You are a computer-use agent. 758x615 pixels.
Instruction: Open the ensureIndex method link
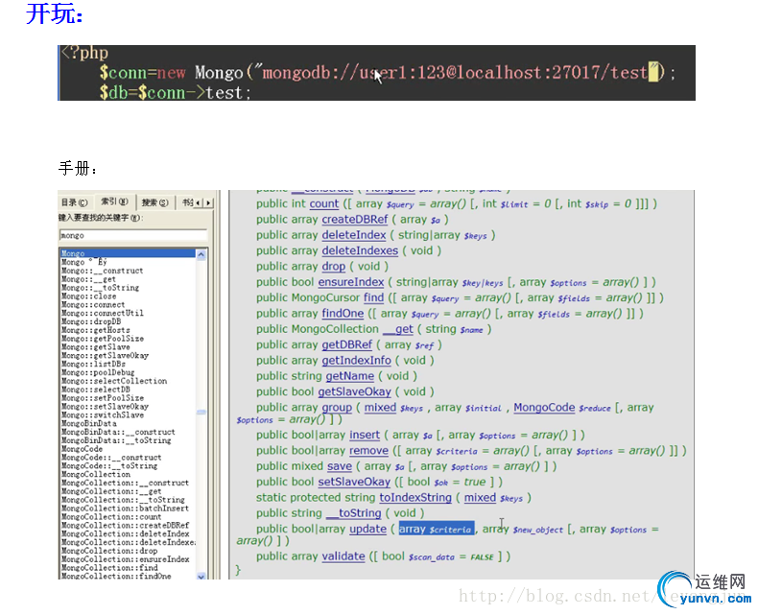tap(350, 282)
